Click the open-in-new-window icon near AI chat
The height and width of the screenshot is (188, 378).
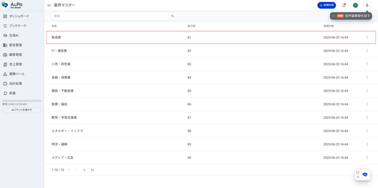pos(357,173)
